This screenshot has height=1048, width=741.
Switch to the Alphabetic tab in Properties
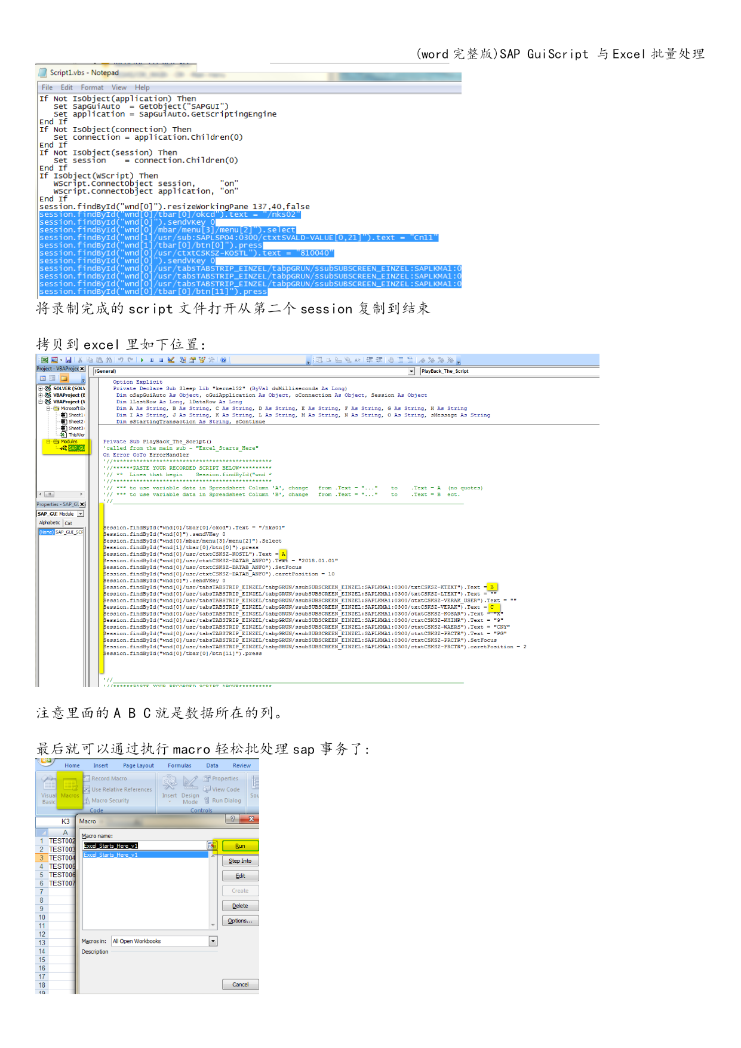tap(50, 523)
